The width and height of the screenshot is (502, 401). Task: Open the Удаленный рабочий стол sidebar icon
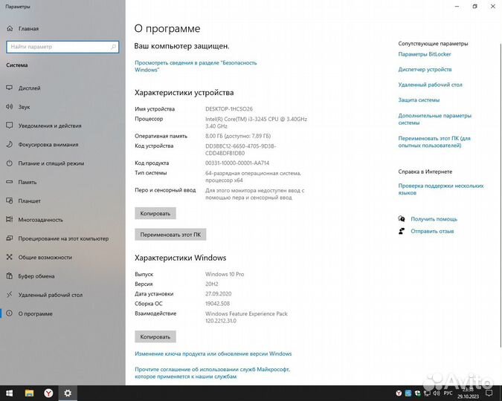pos(10,295)
